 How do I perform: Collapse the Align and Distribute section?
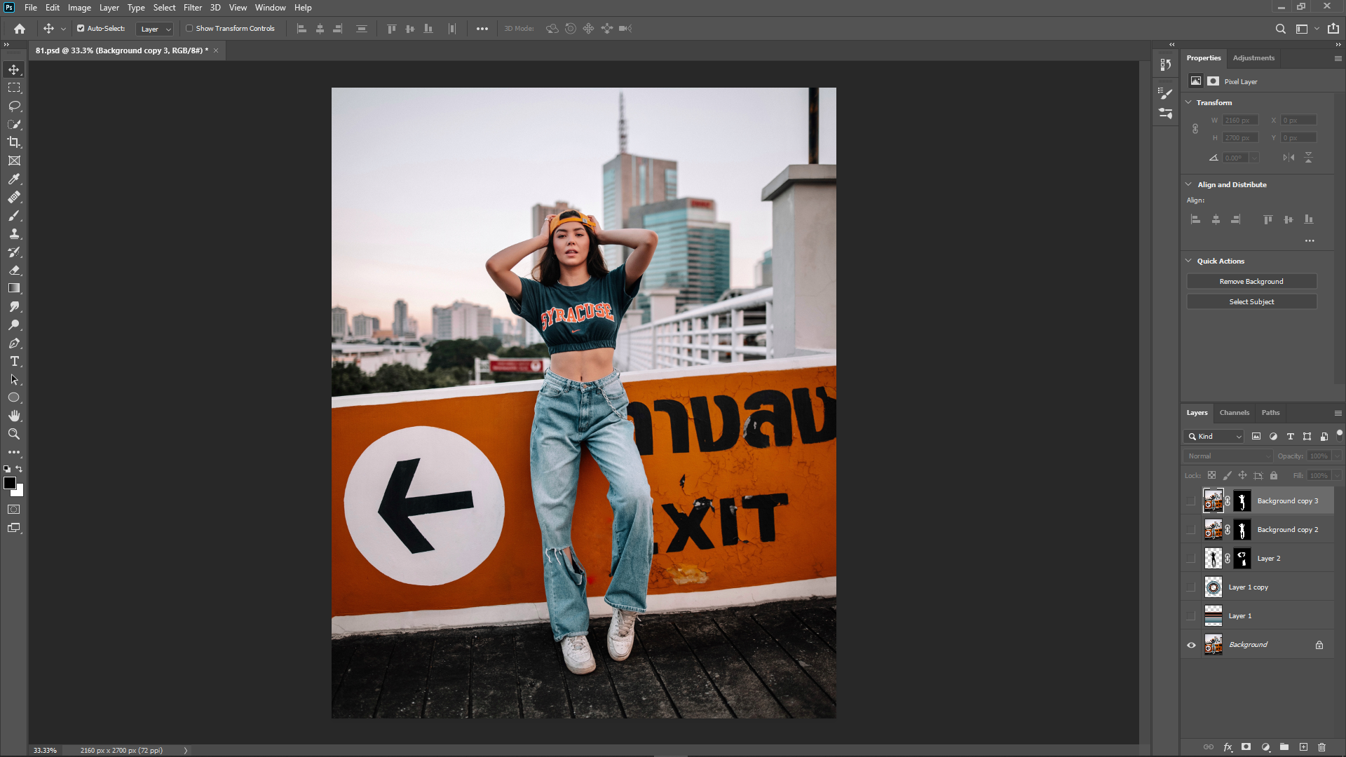click(1189, 184)
